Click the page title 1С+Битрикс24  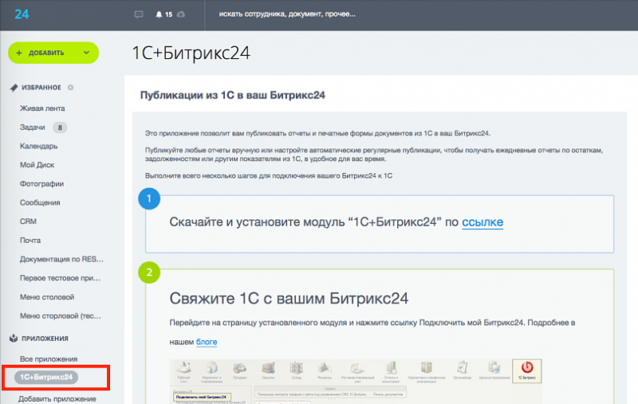point(191,53)
